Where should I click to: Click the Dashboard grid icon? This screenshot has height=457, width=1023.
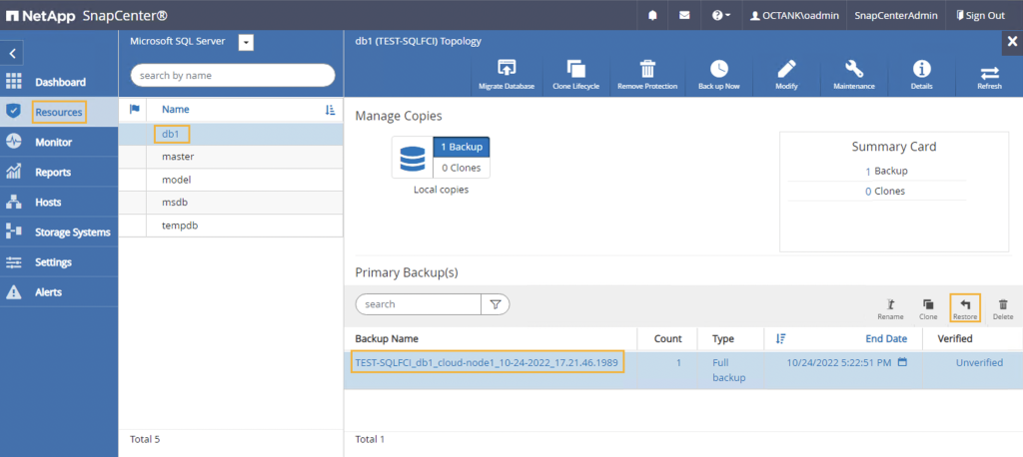coord(14,82)
